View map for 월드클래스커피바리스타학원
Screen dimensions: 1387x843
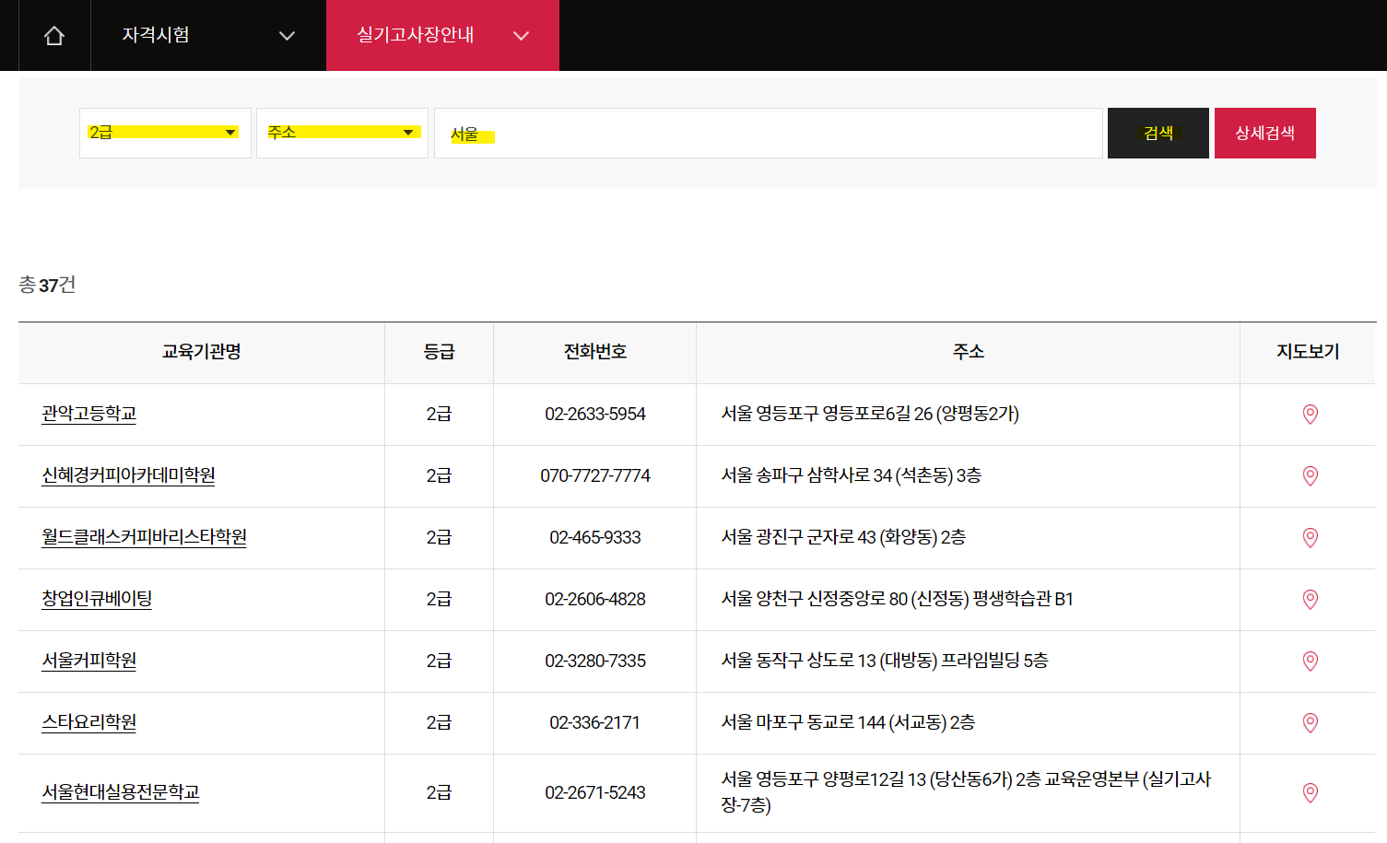click(1310, 538)
